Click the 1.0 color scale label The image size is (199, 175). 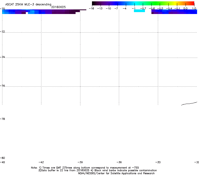194,9
